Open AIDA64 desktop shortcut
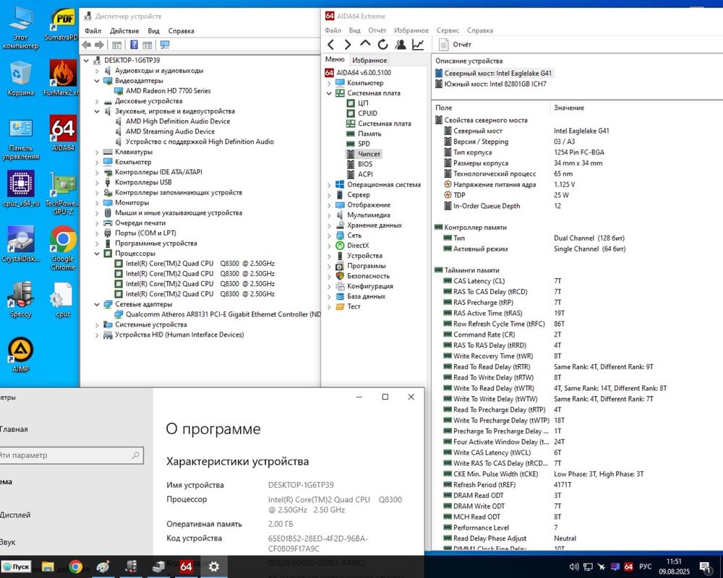 point(63,133)
